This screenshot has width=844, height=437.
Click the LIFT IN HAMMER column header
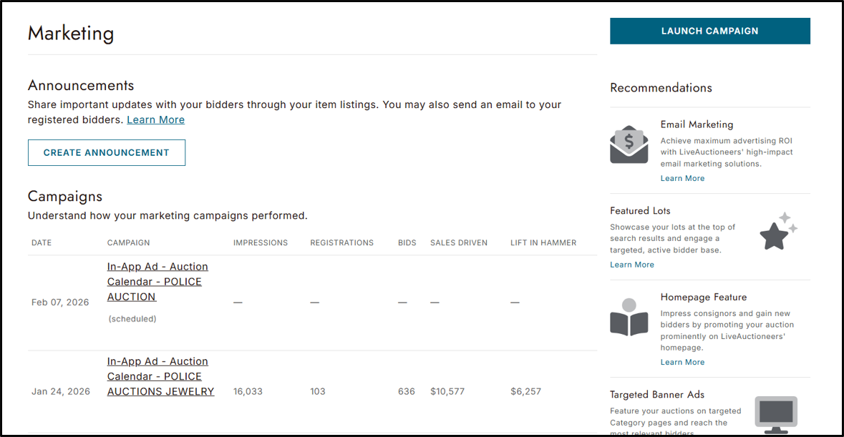(x=543, y=243)
